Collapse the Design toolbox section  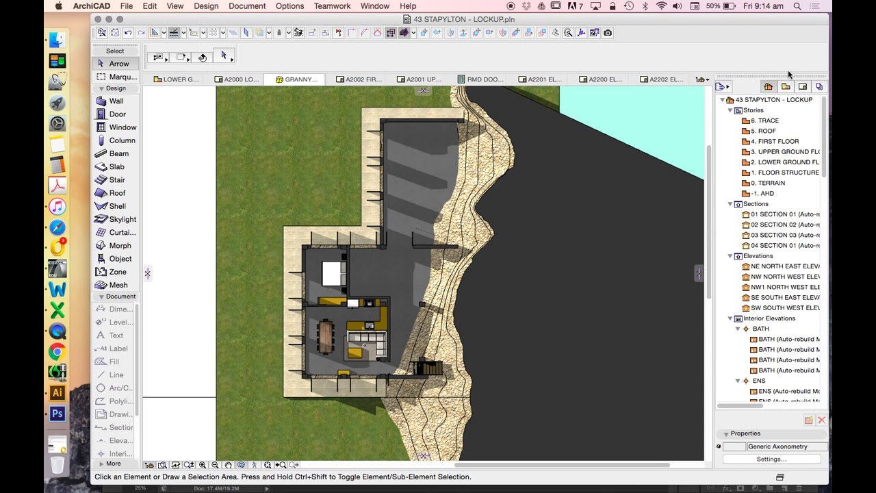101,88
